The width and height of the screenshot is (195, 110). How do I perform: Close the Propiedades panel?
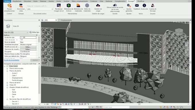(x=39, y=20)
